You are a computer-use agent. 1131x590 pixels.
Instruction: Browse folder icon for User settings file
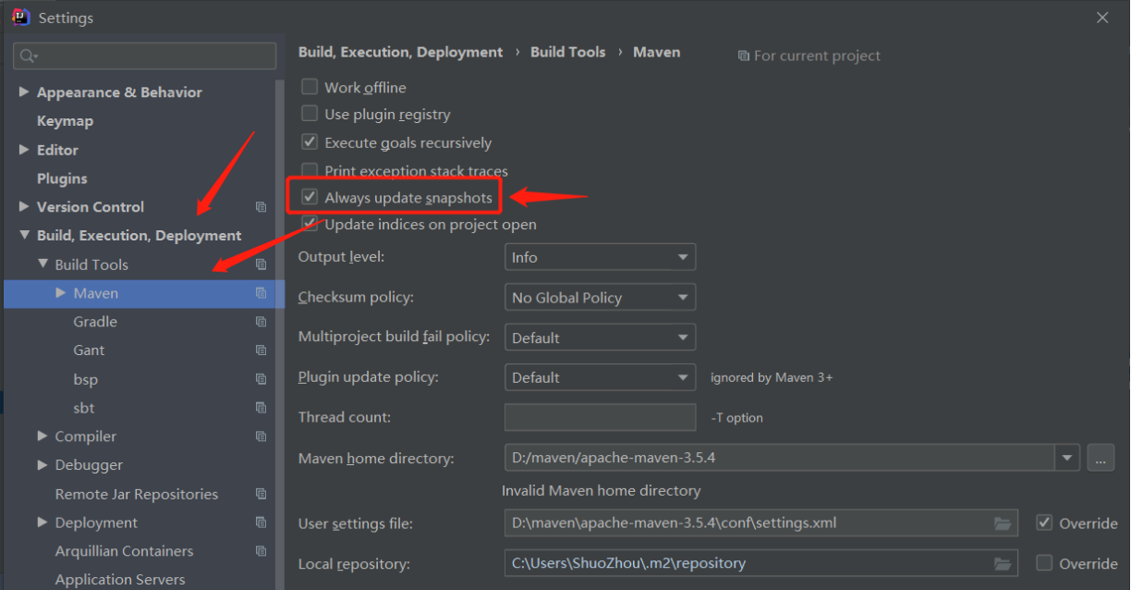pyautogui.click(x=1003, y=523)
